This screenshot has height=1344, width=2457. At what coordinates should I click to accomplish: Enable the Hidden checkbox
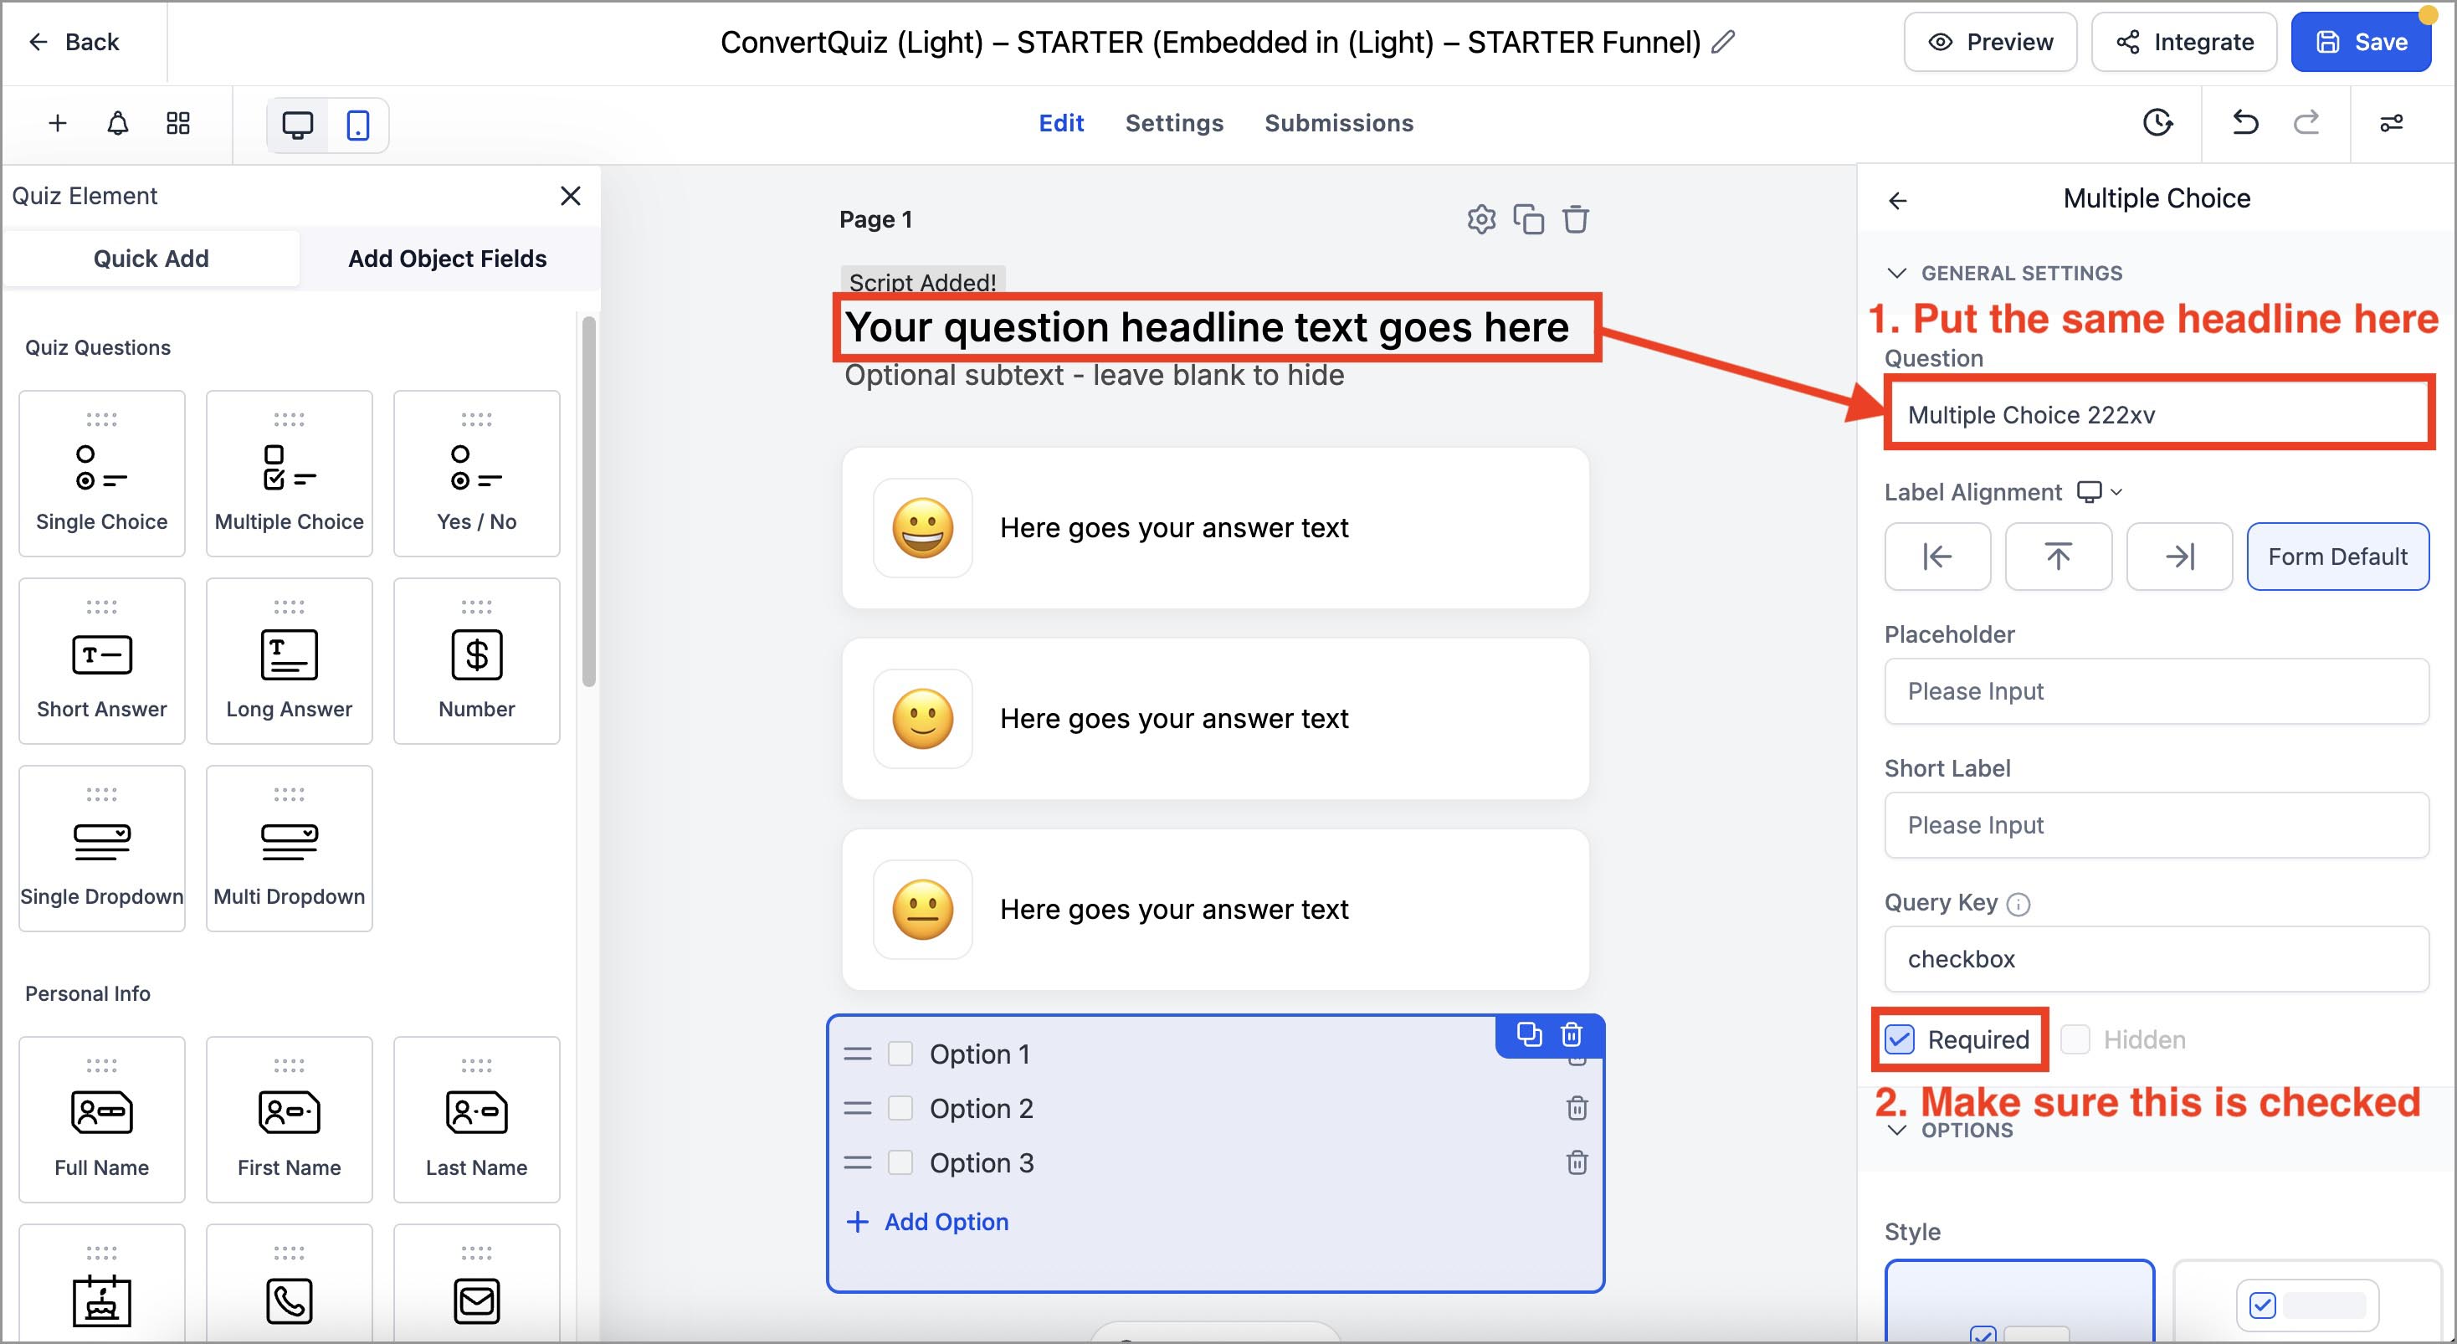tap(2075, 1039)
